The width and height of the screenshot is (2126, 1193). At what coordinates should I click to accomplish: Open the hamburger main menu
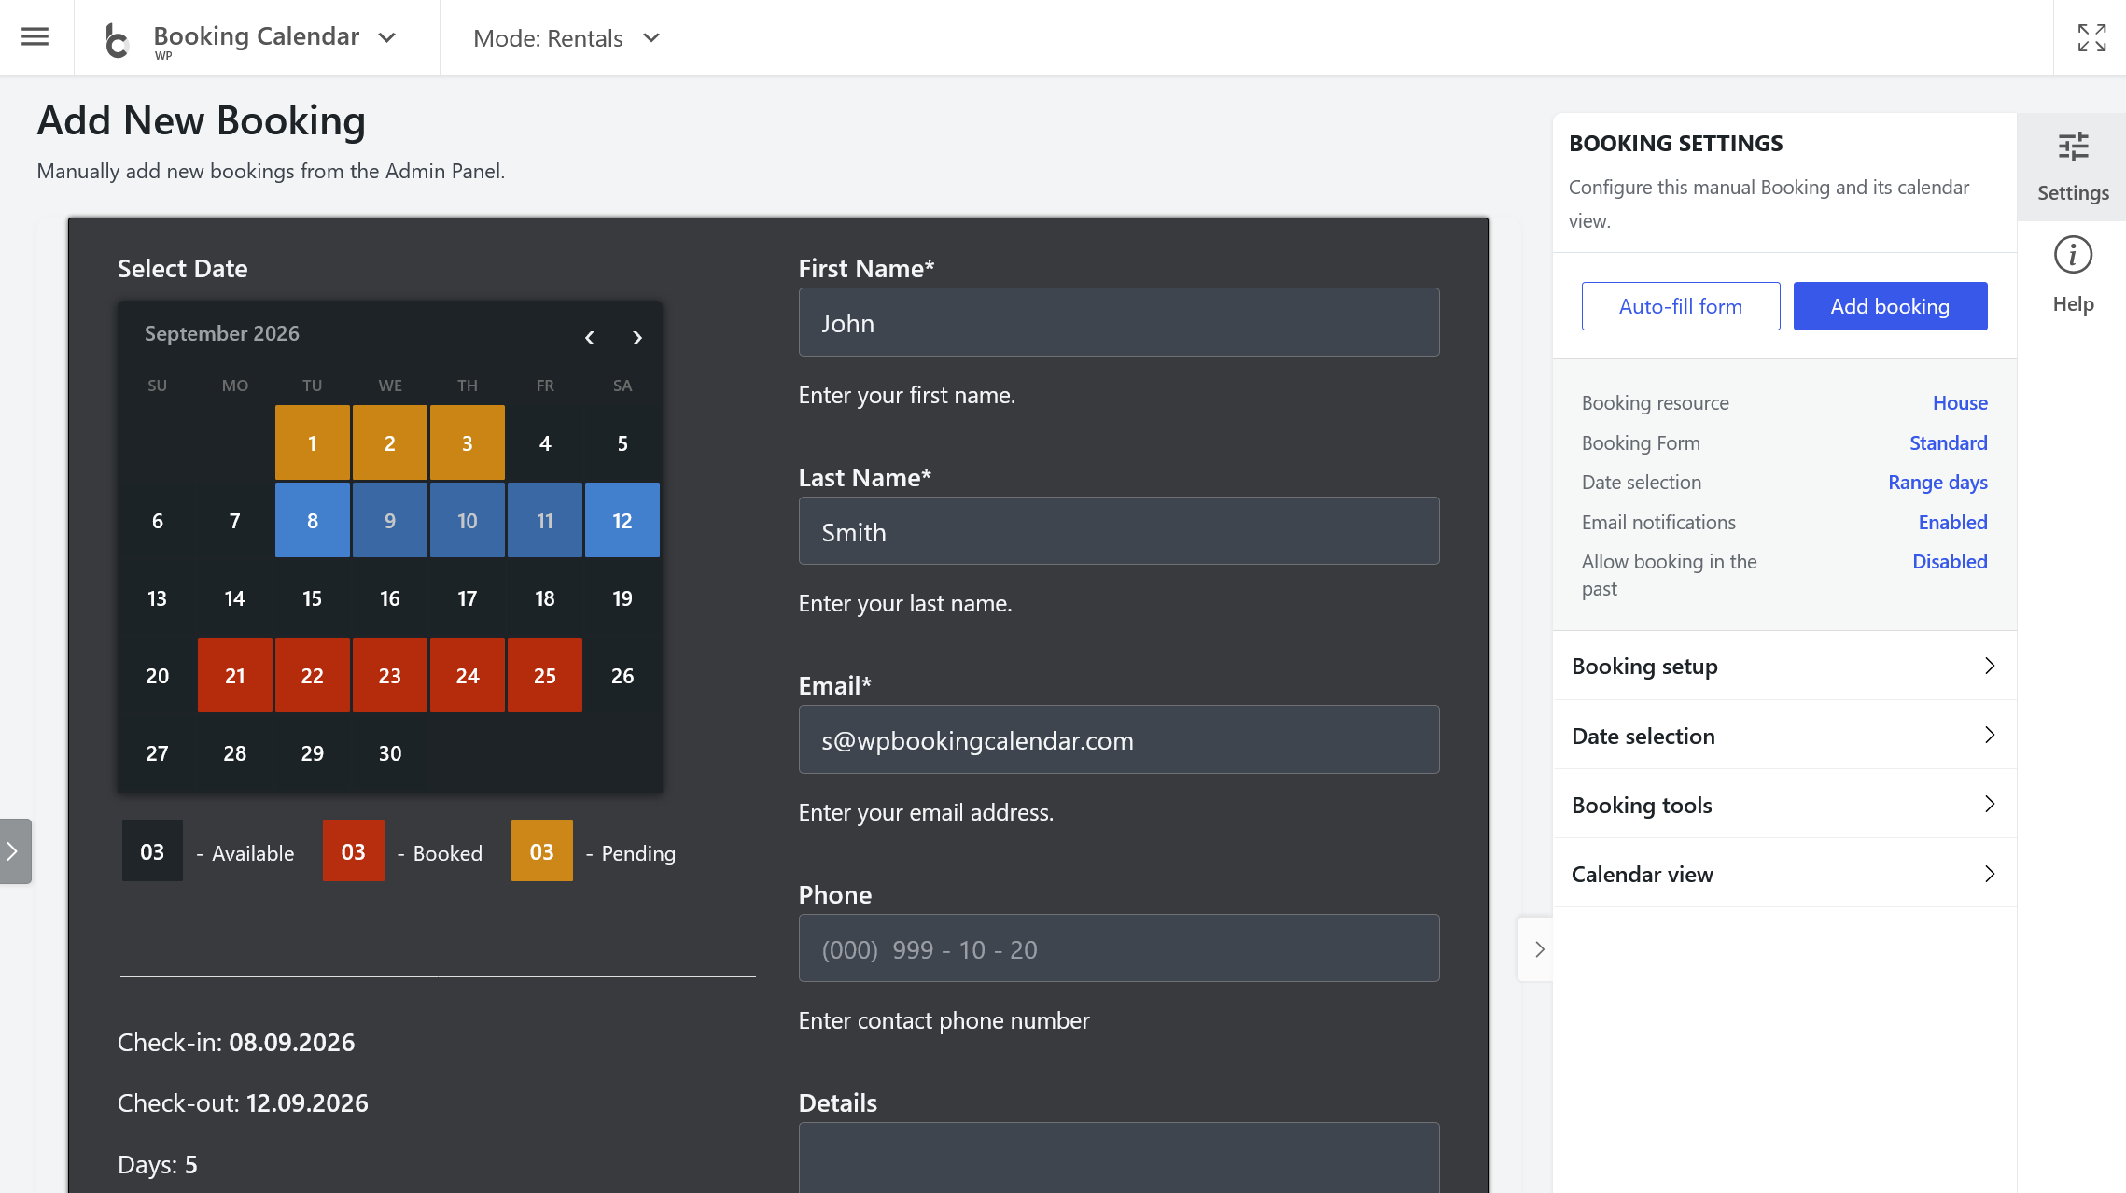35,37
